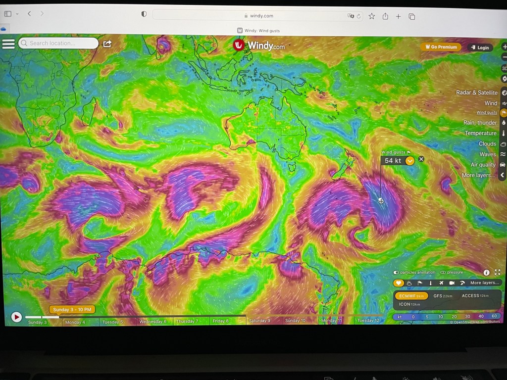
Task: Select the Waves layer icon
Action: [504, 154]
